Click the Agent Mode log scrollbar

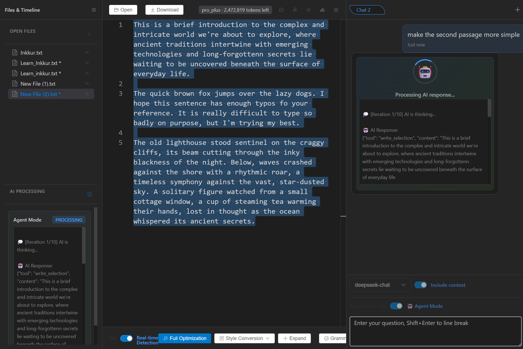click(x=84, y=246)
